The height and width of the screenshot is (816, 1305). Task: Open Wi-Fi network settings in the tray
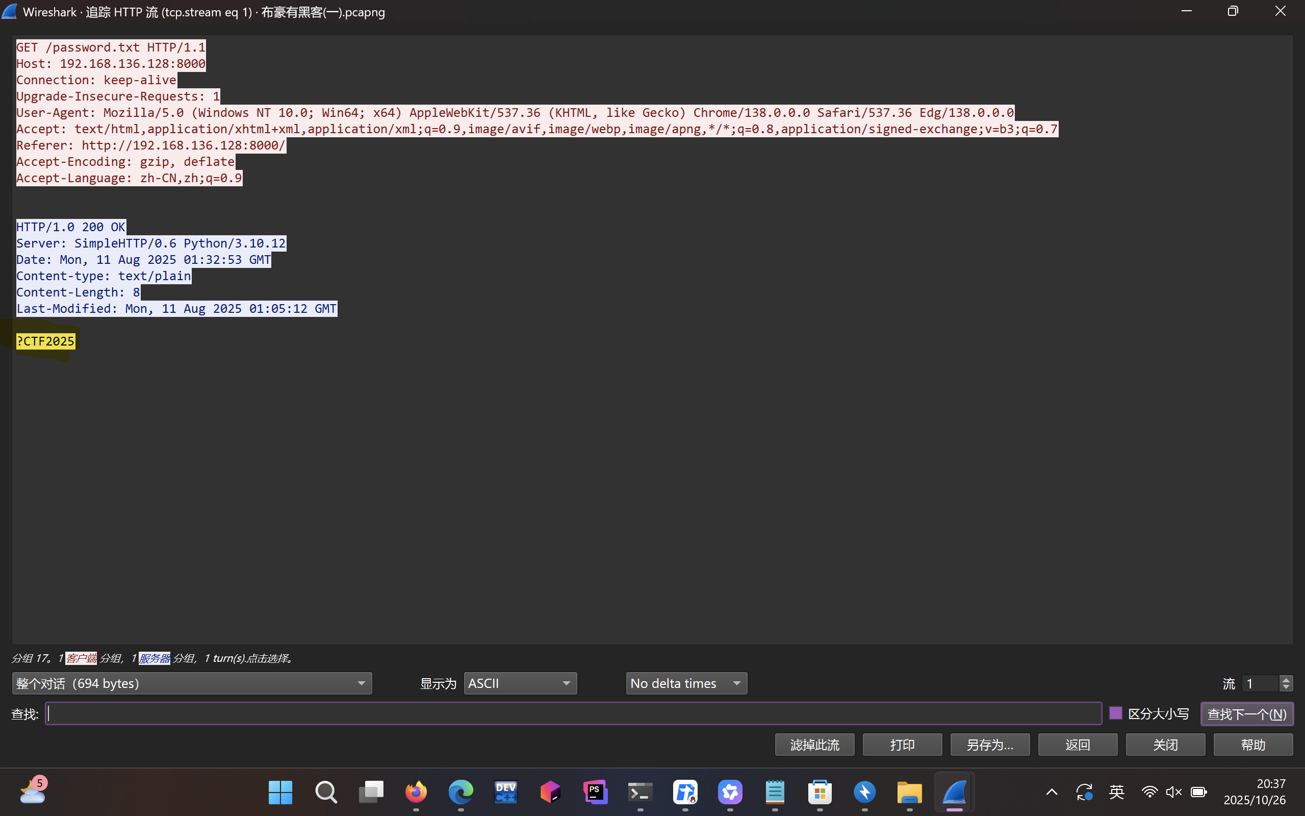tap(1149, 792)
